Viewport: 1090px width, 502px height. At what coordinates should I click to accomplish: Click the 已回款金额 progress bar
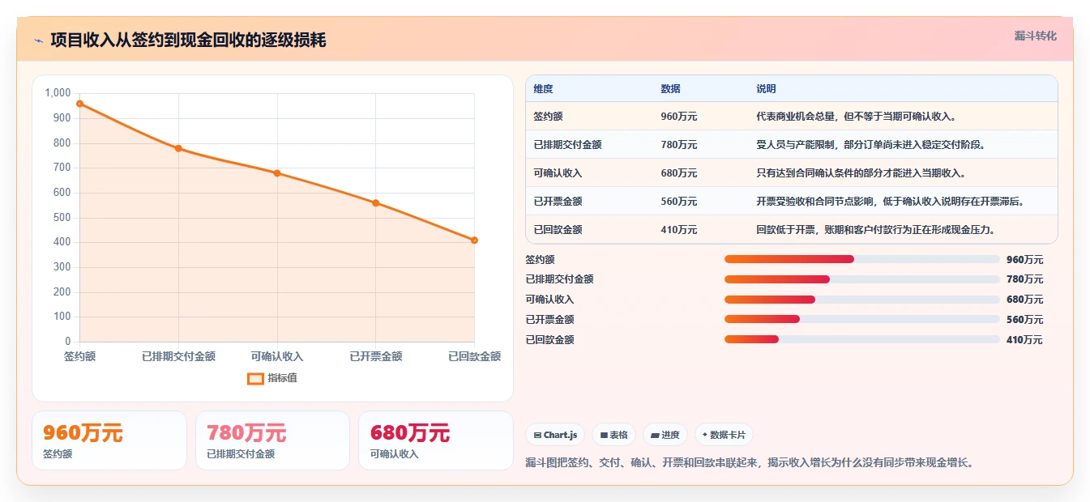coord(862,340)
